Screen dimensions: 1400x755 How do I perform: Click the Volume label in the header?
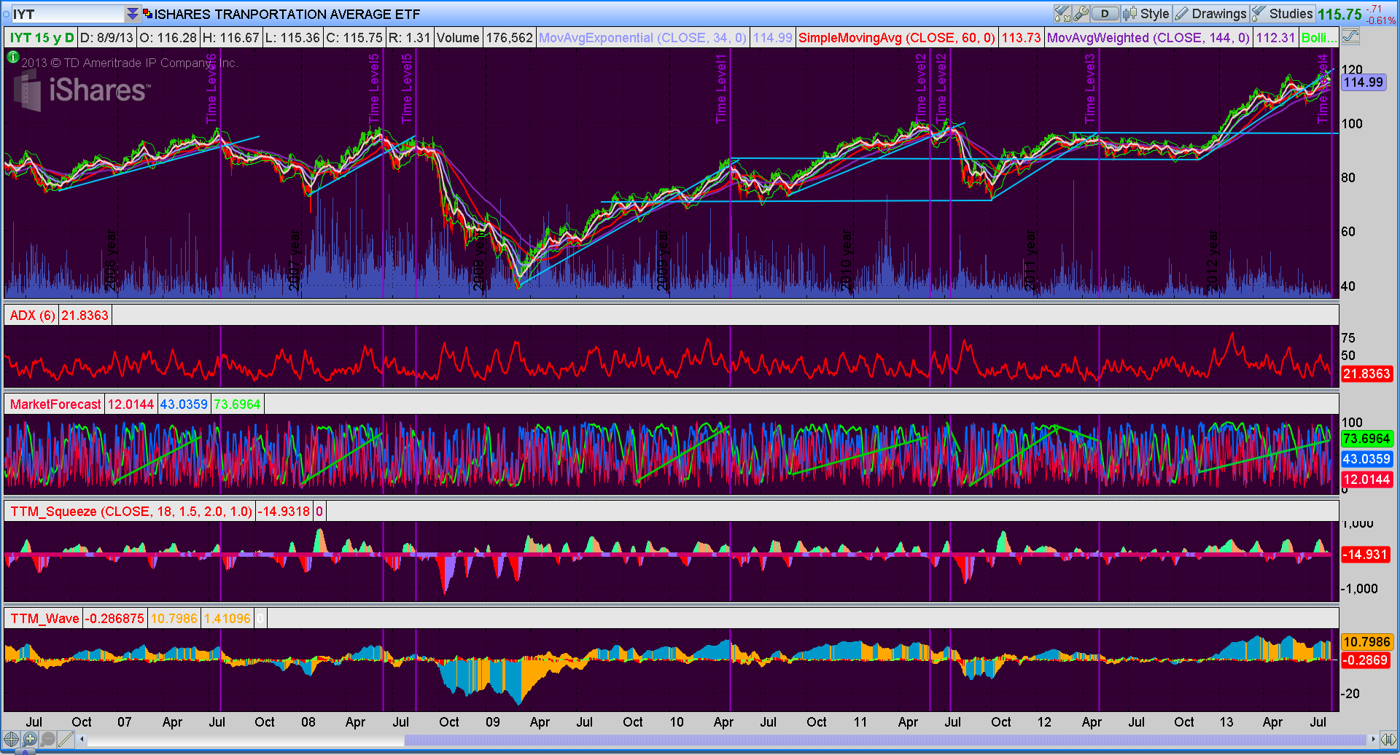coord(458,38)
